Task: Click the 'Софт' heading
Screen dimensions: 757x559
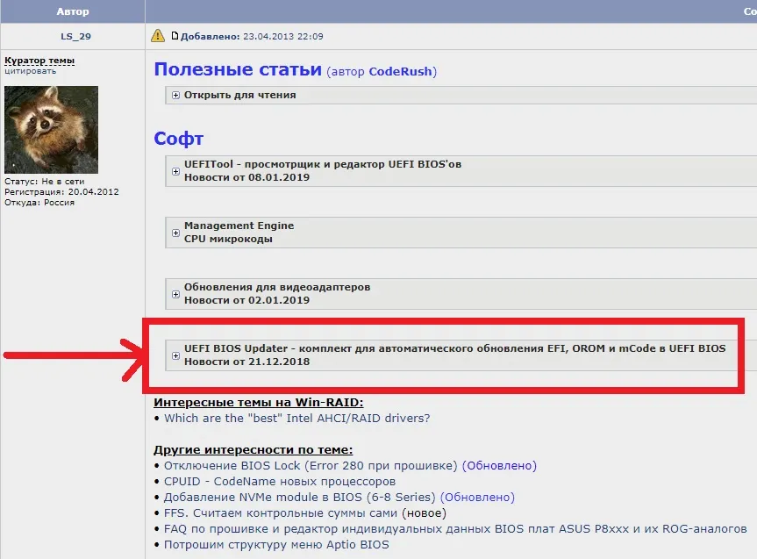Action: 179,139
